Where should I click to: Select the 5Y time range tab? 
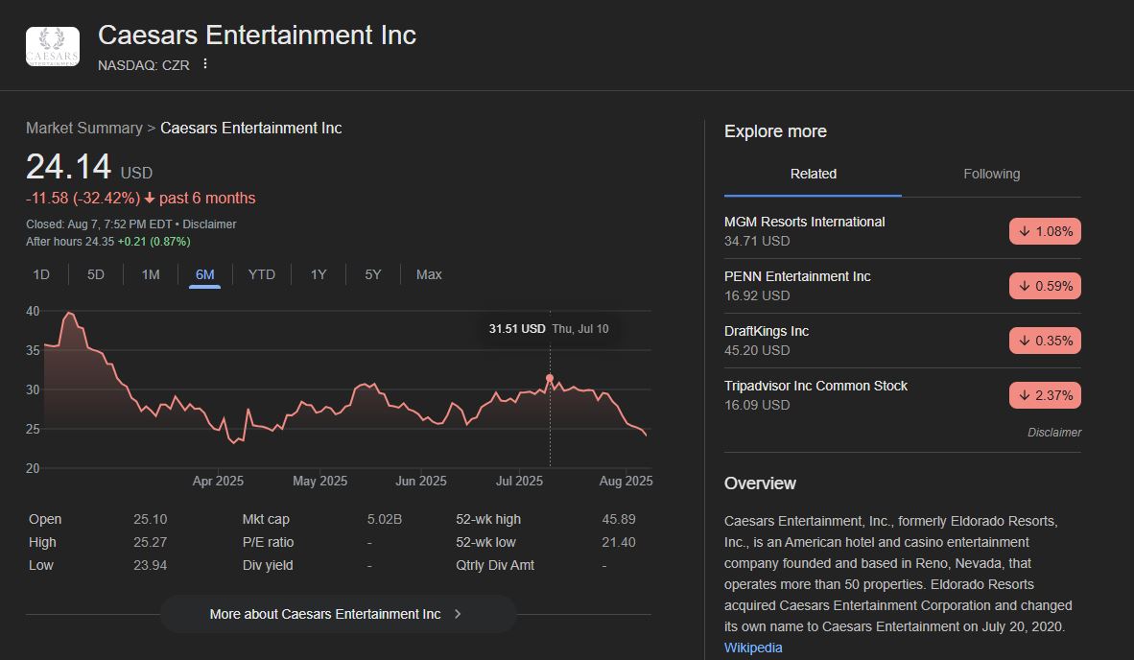coord(372,274)
